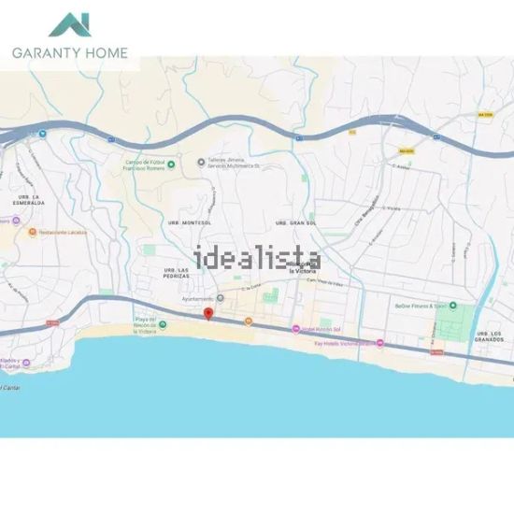Viewport: 514px width, 514px height.
Task: Select Campo de Fútbol Francisco Romero marker
Action: 171,164
